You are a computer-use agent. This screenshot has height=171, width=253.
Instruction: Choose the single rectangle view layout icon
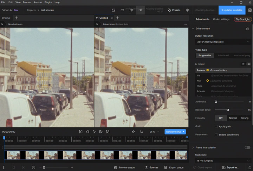(122, 10)
